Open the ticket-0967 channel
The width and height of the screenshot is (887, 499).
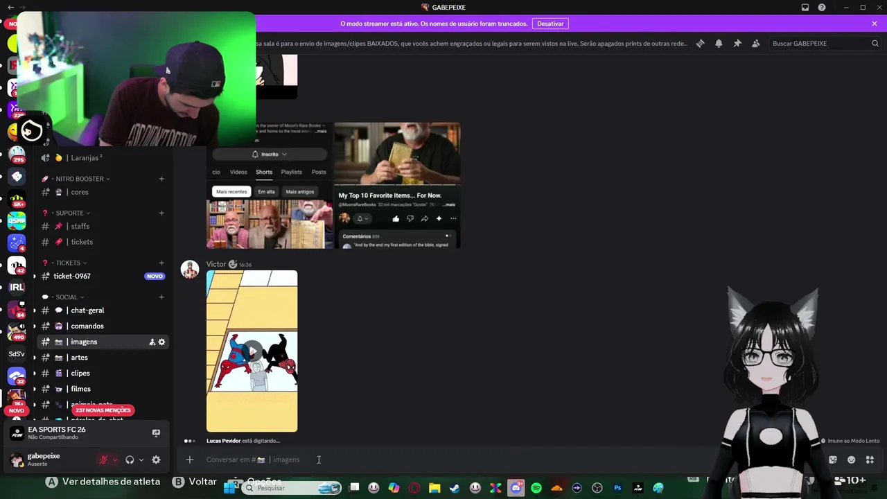click(x=104, y=276)
